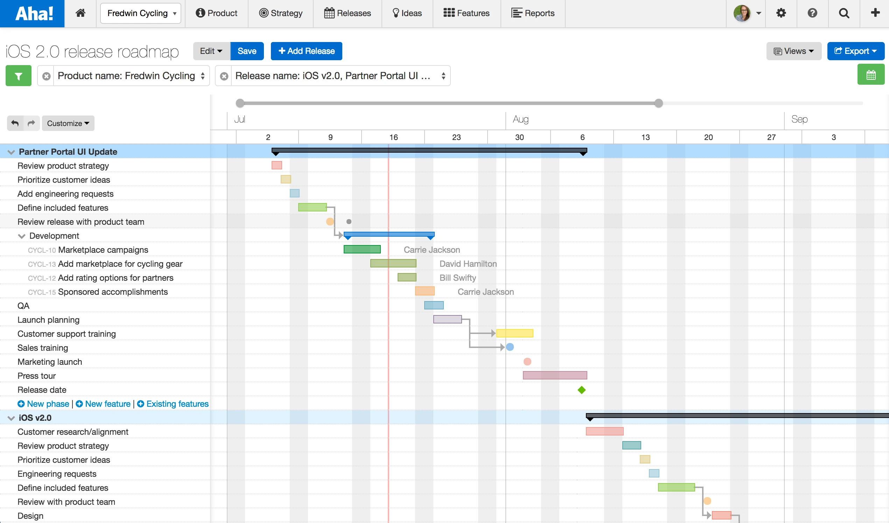Open the Releases menu
This screenshot has width=889, height=523.
pos(348,13)
